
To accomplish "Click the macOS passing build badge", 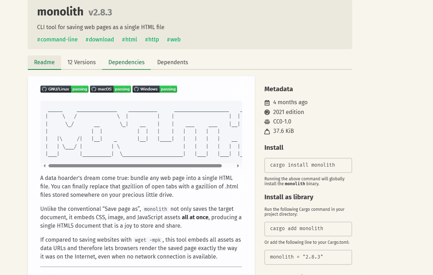I will (110, 89).
